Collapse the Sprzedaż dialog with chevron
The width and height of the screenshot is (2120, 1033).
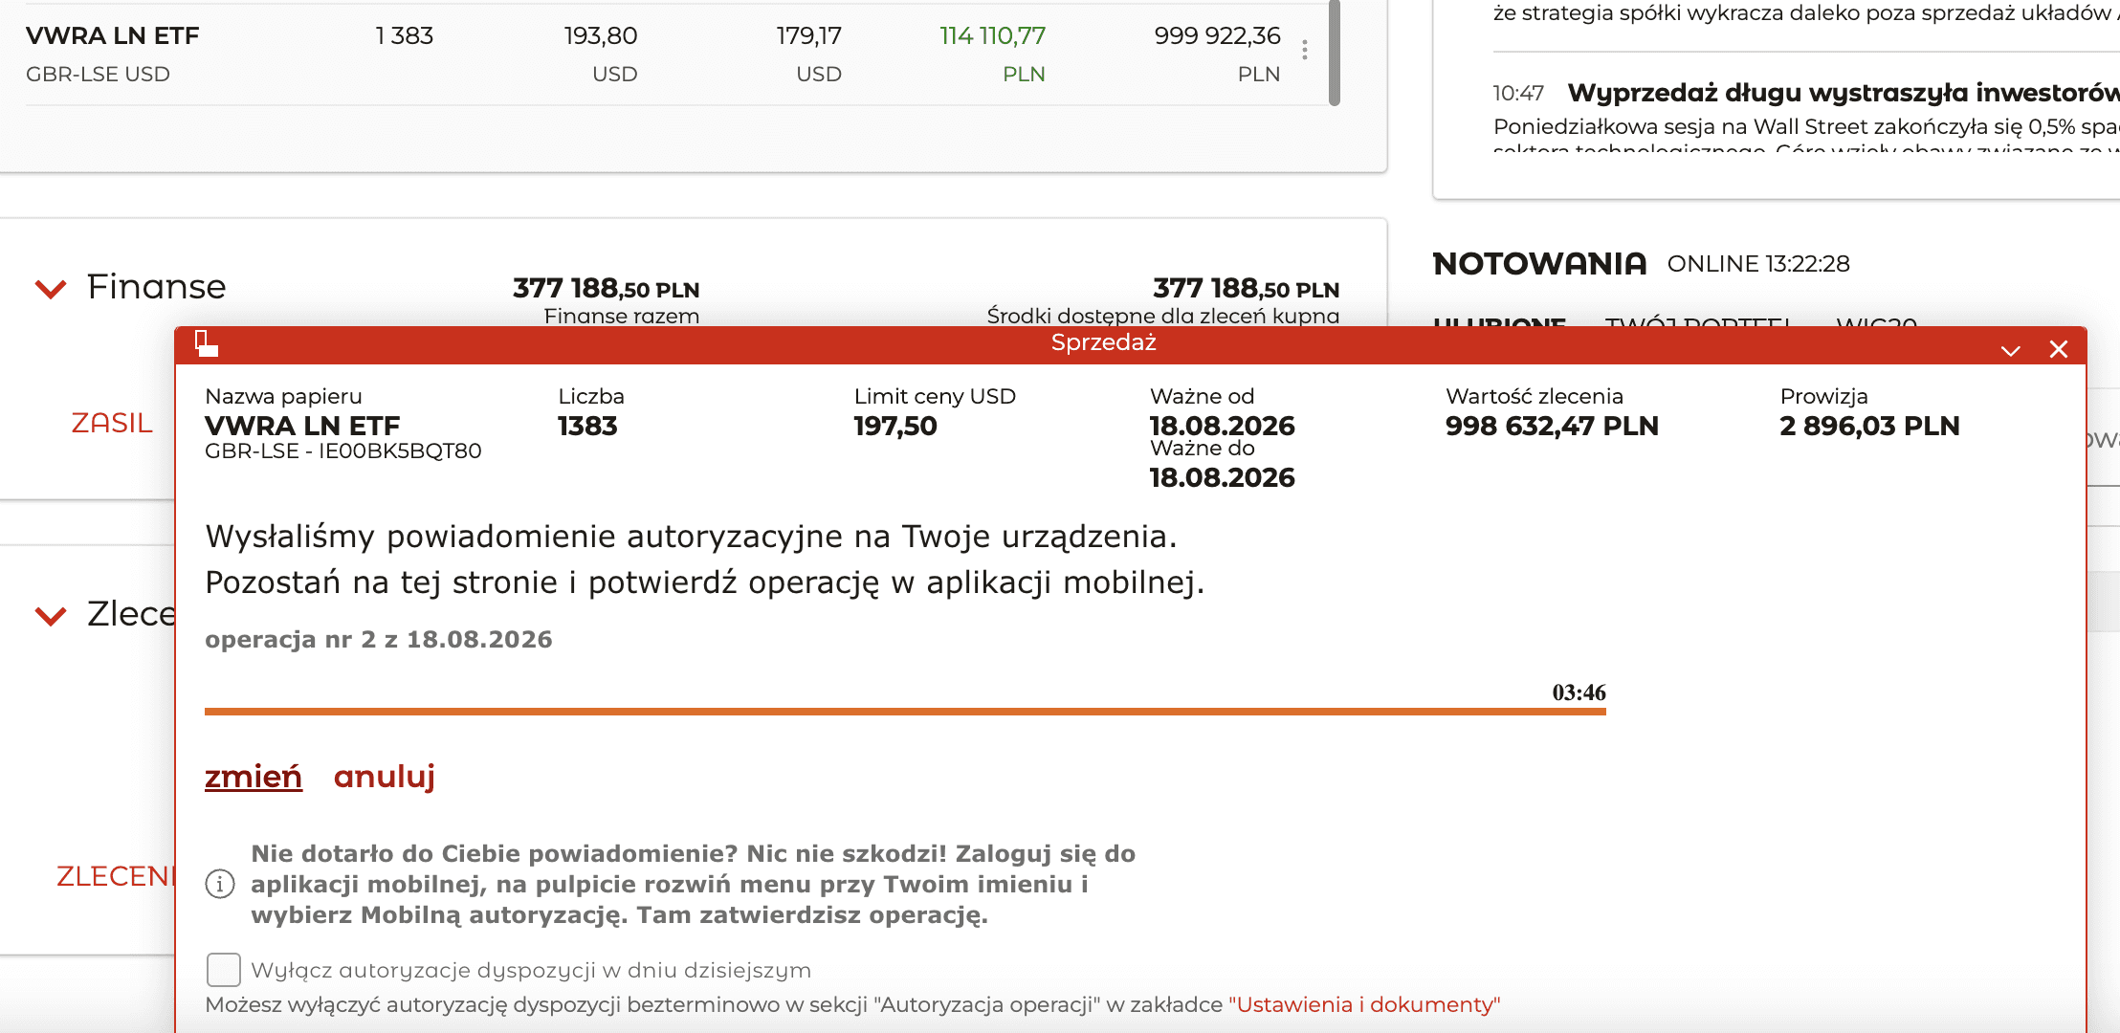(x=2010, y=350)
